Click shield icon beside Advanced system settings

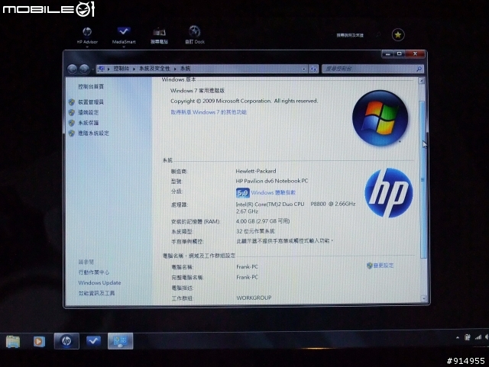point(71,134)
